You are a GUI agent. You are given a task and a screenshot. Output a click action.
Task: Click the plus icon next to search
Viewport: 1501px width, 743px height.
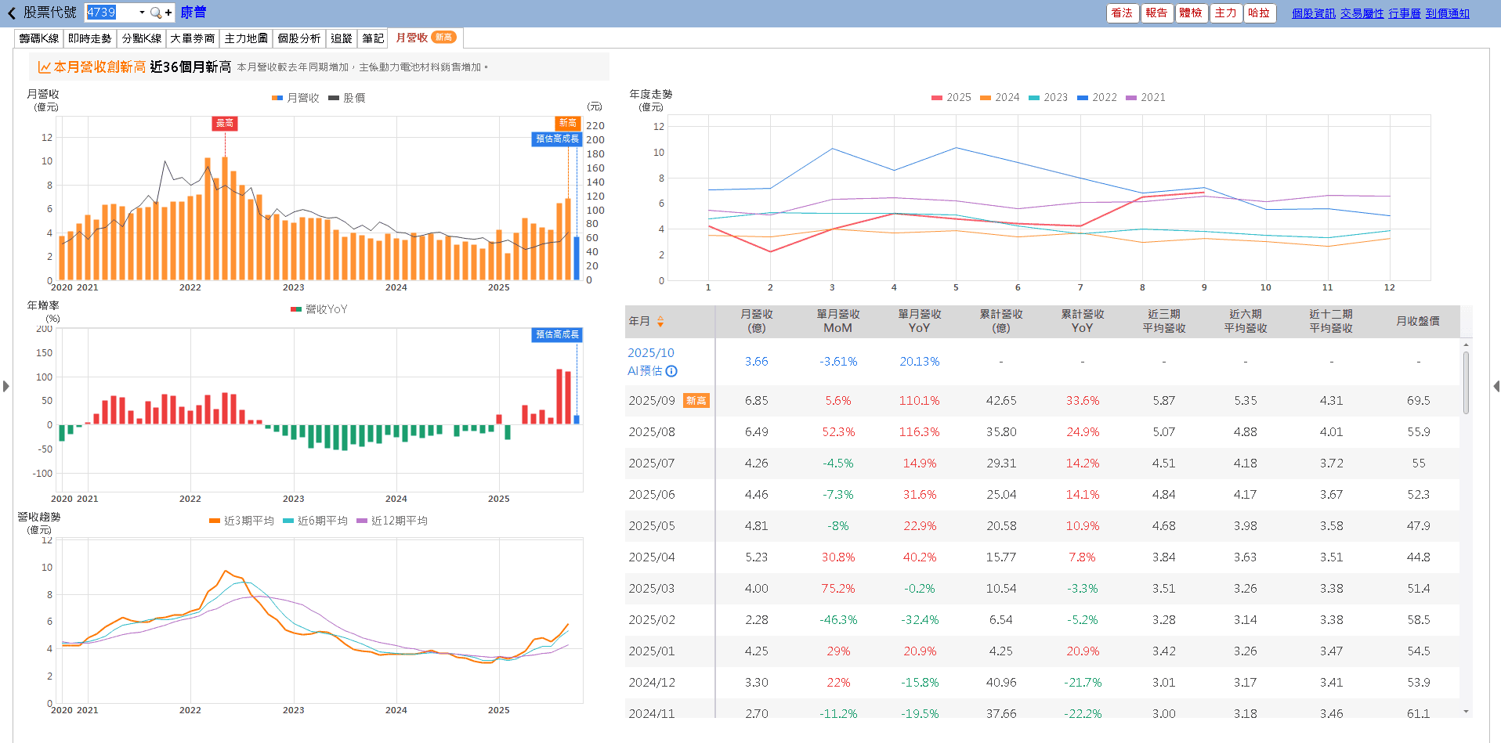pyautogui.click(x=168, y=13)
